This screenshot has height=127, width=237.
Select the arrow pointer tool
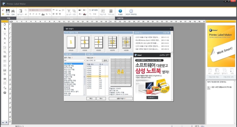coord(5,29)
